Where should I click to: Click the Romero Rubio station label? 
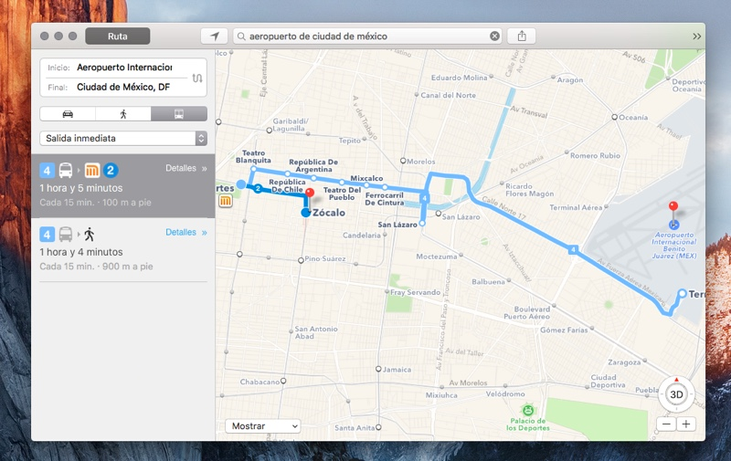pyautogui.click(x=595, y=155)
